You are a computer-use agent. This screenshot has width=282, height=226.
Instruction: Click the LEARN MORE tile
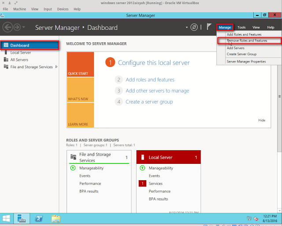(x=80, y=115)
